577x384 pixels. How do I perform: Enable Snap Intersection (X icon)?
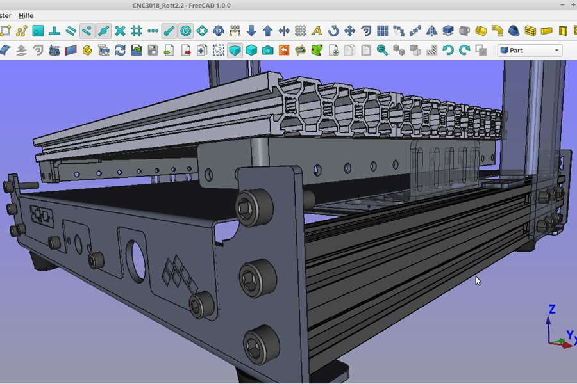[x=120, y=31]
